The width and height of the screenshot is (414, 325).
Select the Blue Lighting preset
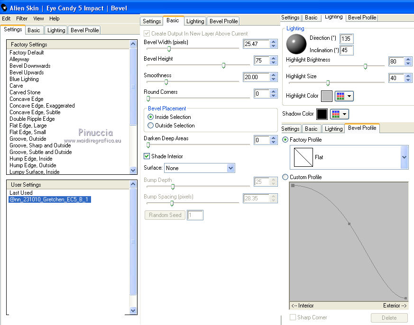click(24, 79)
